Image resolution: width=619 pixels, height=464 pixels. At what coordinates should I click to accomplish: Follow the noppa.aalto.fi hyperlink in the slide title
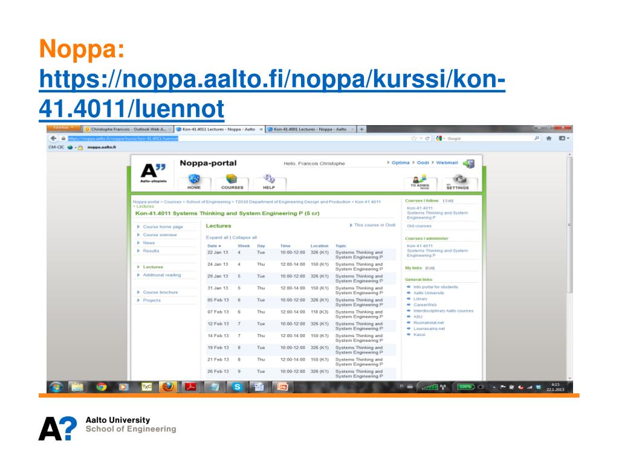[x=272, y=94]
